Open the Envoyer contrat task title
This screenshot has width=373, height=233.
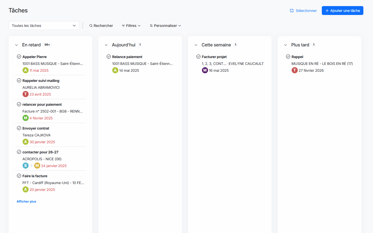click(36, 128)
